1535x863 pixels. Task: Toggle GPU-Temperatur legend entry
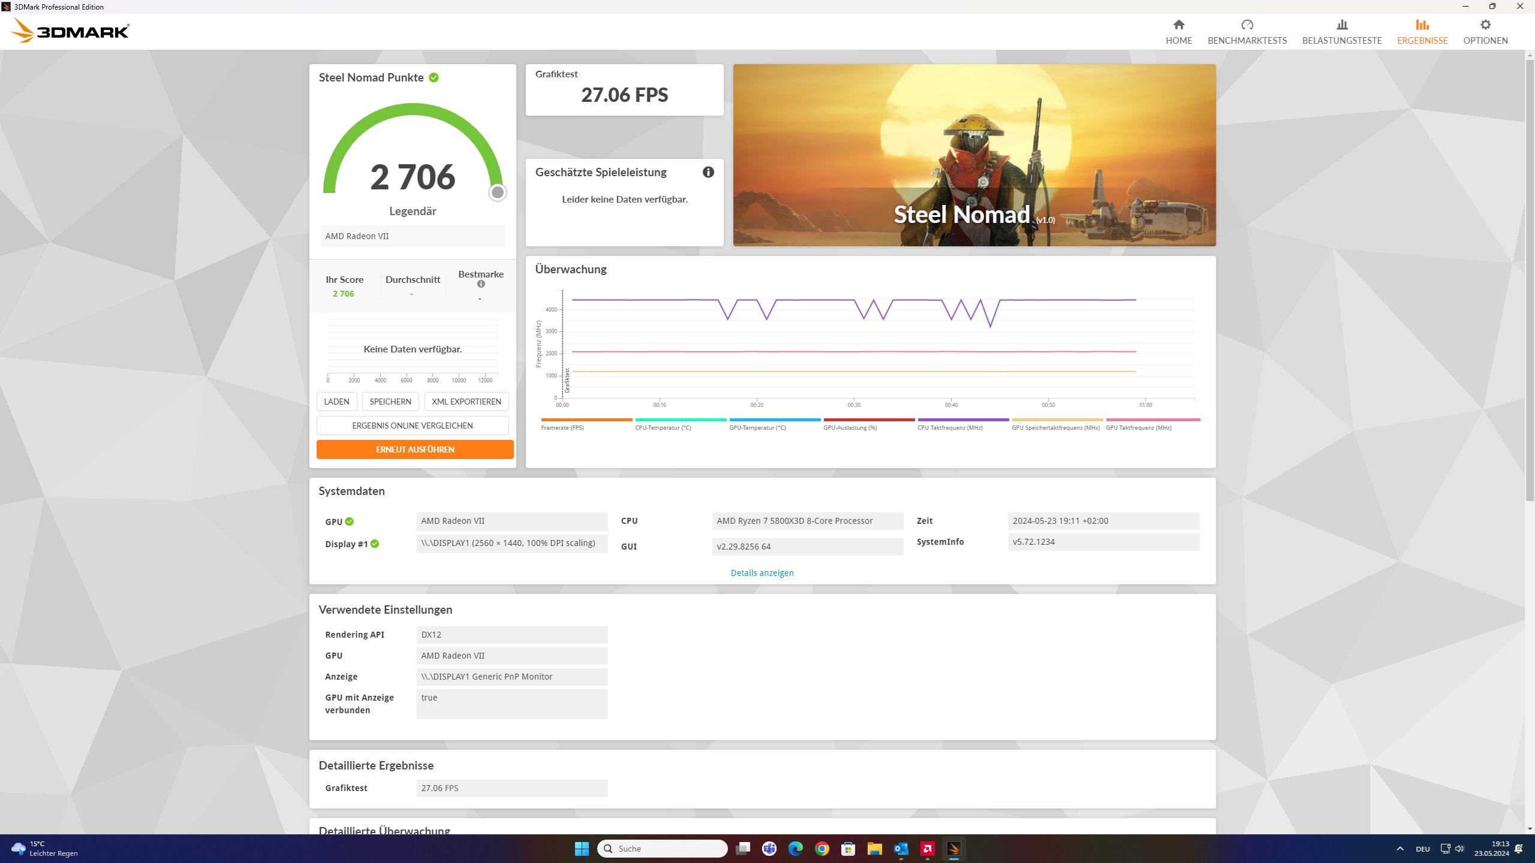(757, 427)
